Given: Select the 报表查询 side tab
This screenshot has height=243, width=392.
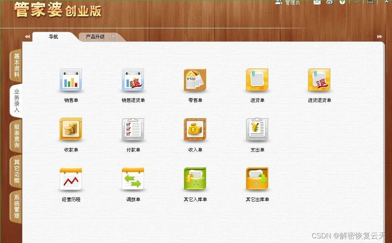Looking at the screenshot, I should pos(16,136).
